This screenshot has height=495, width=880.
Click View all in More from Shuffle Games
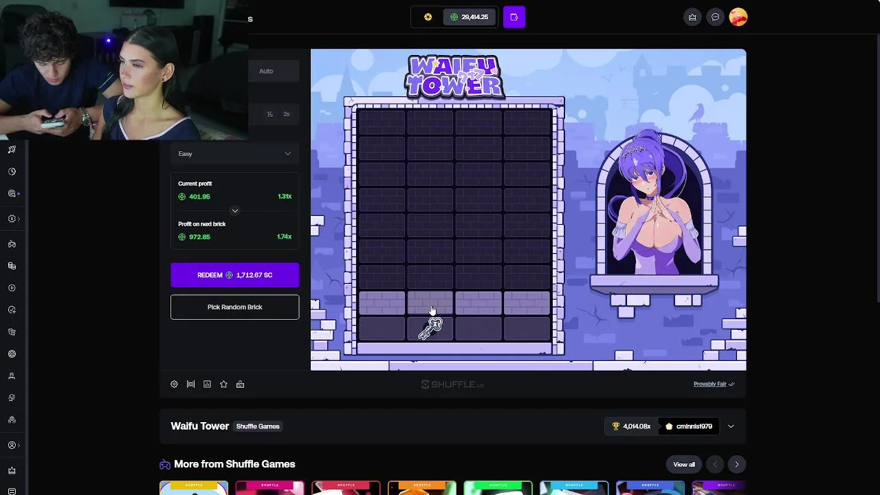pos(684,465)
